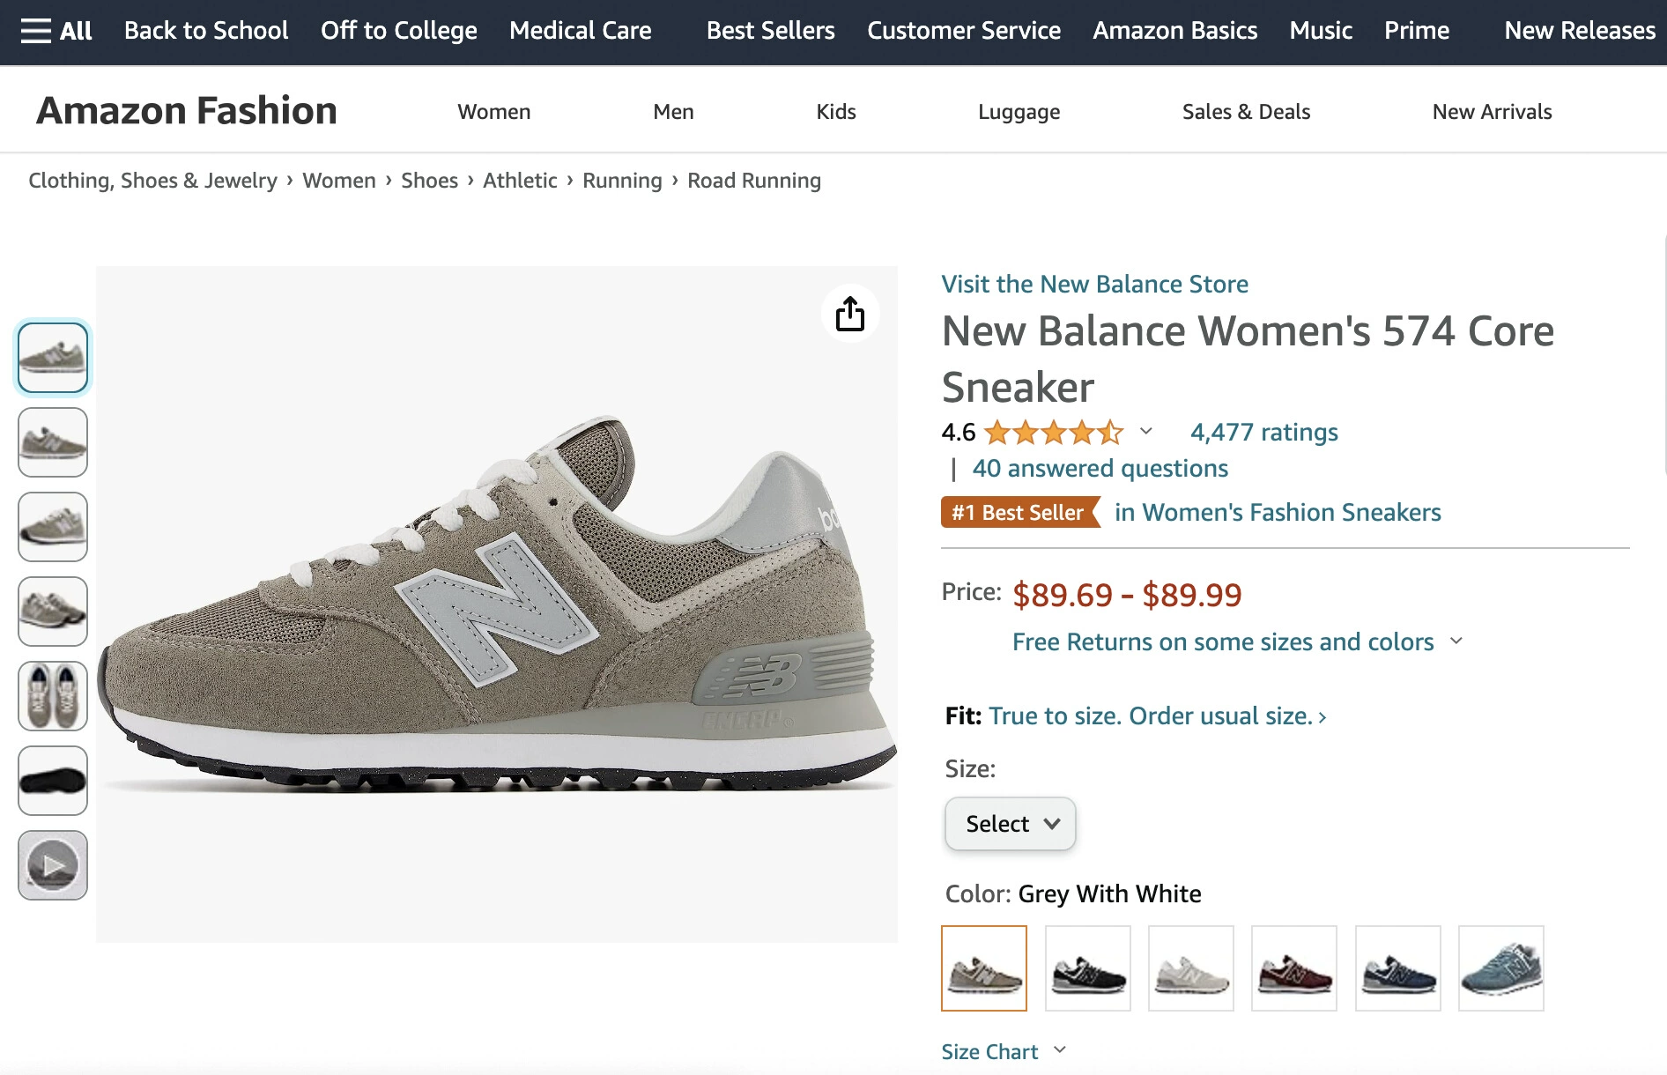Viewport: 1667px width, 1075px height.
Task: Expand the rating breakdown chevron
Action: click(x=1145, y=432)
